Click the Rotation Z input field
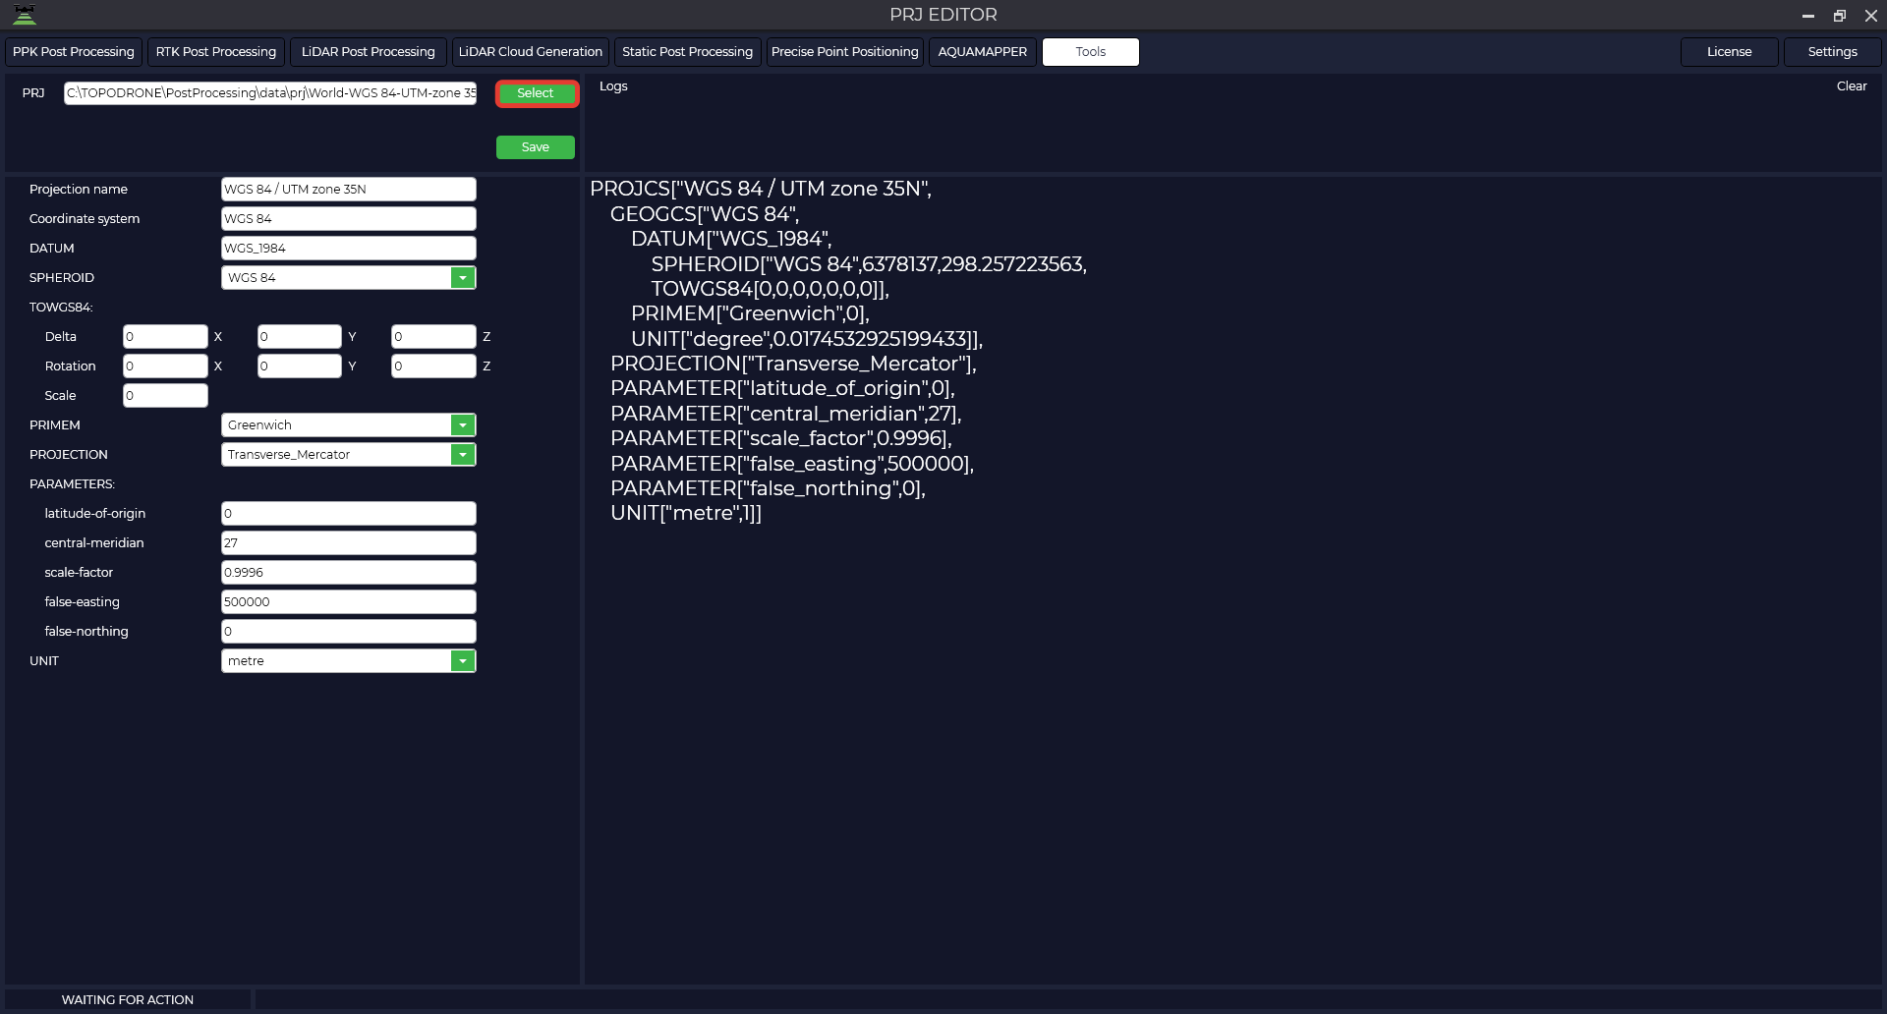This screenshot has width=1887, height=1014. pyautogui.click(x=433, y=366)
